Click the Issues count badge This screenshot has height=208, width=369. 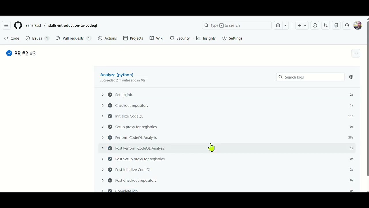coord(47,38)
